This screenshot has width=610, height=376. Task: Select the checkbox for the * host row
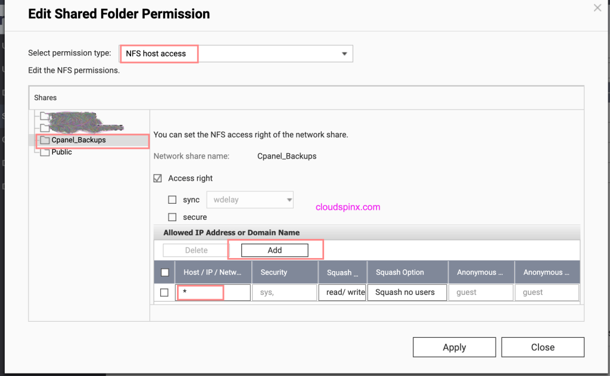point(165,293)
